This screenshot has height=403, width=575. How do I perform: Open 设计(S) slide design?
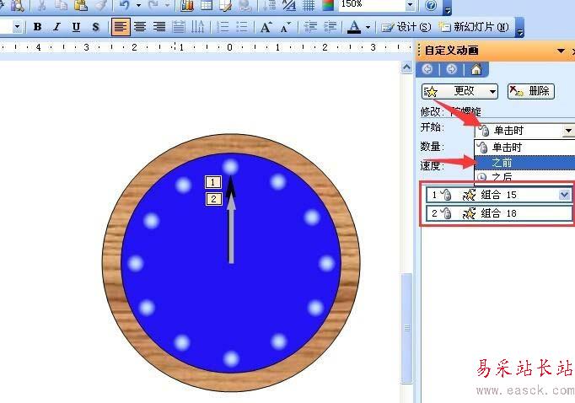(x=406, y=27)
